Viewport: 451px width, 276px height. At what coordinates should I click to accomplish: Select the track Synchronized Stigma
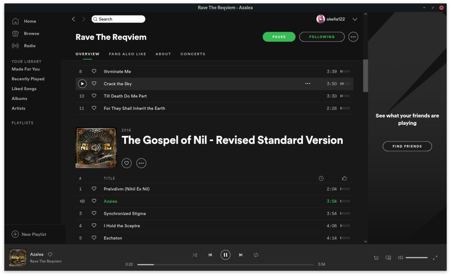[214, 214]
